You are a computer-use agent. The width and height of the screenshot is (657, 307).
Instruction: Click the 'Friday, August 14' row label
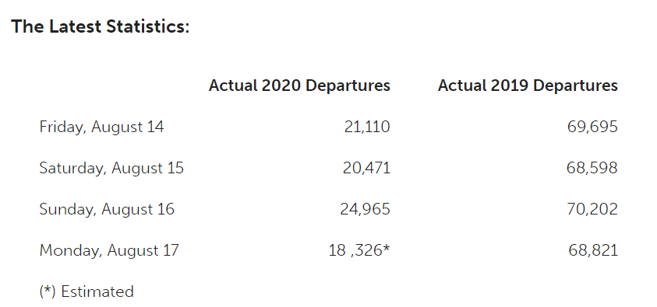pyautogui.click(x=102, y=127)
